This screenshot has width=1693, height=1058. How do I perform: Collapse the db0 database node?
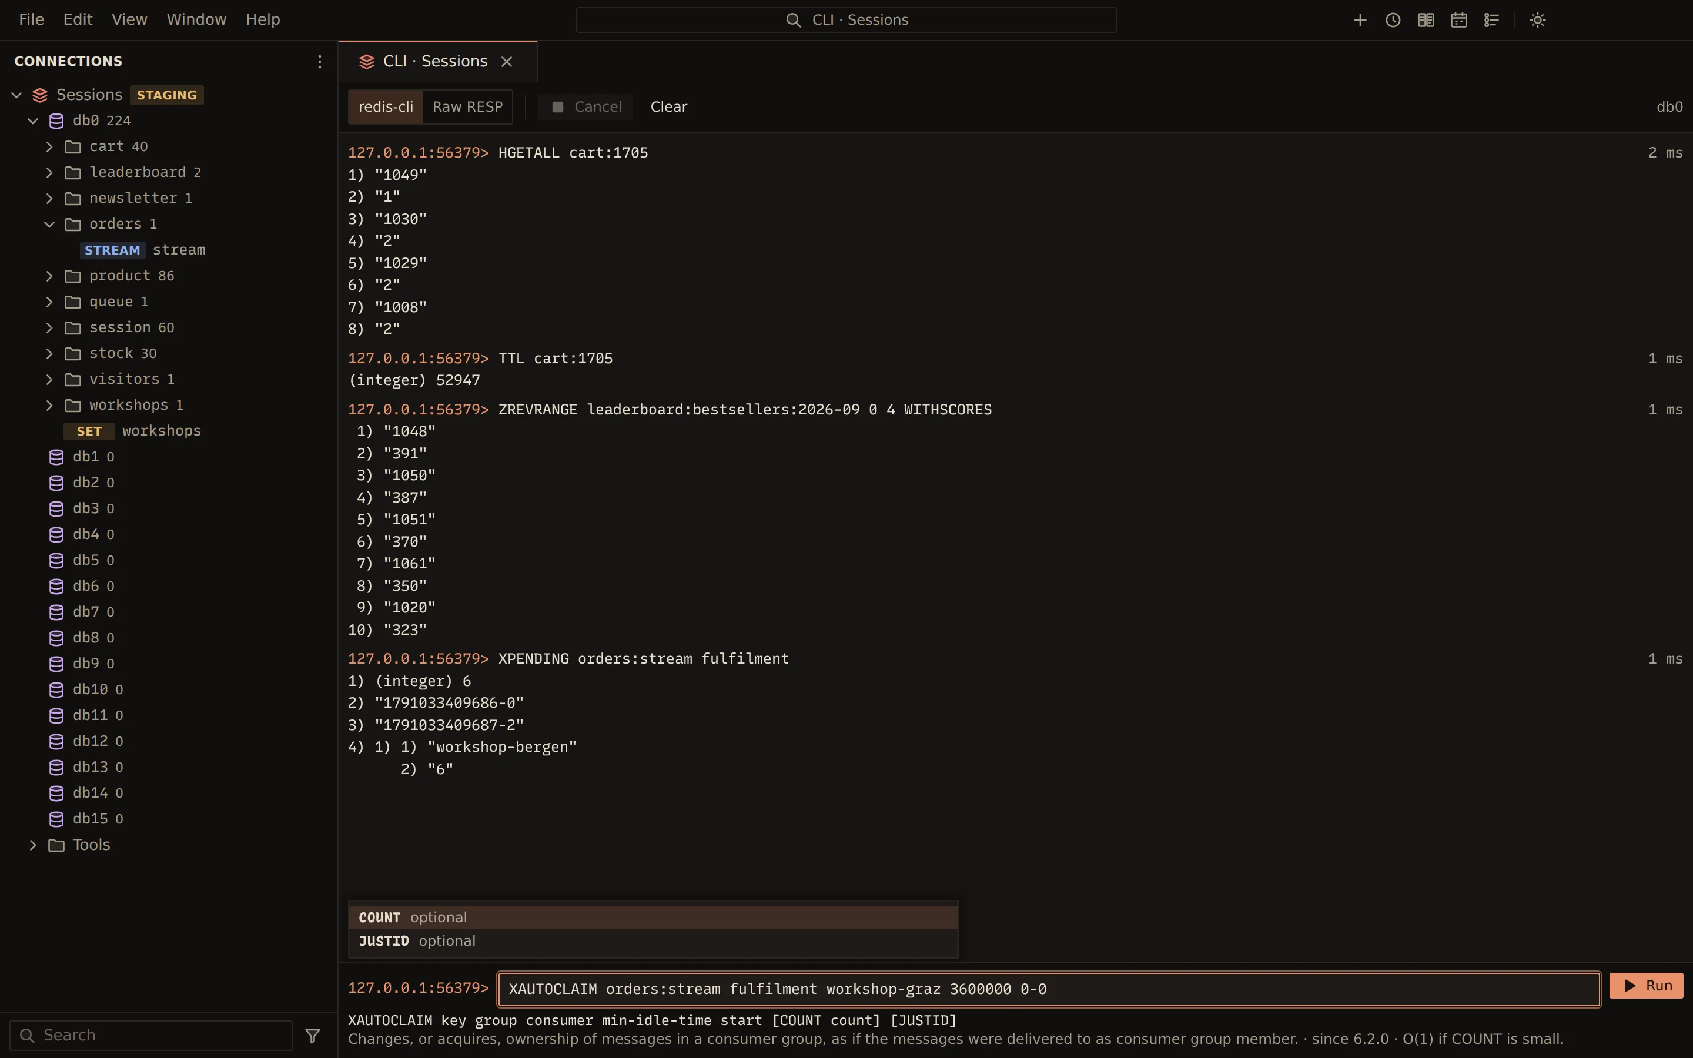click(33, 120)
